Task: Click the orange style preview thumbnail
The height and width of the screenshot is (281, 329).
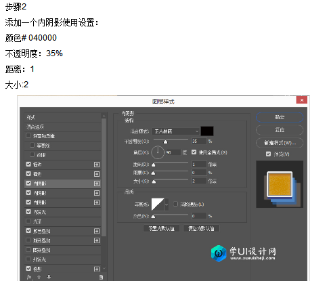Action: pyautogui.click(x=280, y=184)
